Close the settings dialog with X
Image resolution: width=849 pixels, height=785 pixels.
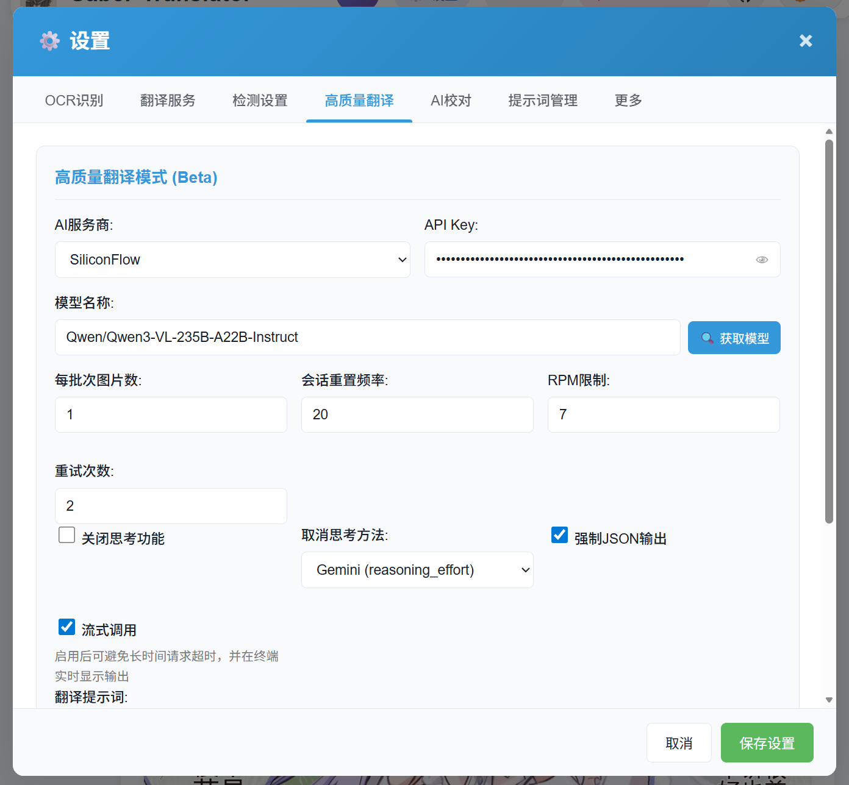point(806,41)
